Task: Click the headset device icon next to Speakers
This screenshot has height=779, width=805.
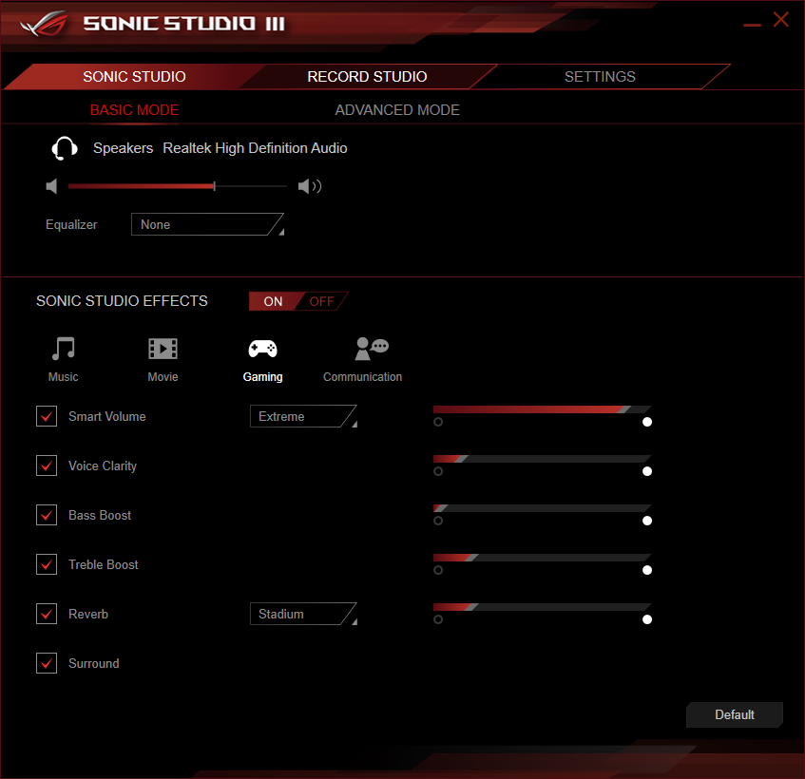Action: pyautogui.click(x=65, y=148)
